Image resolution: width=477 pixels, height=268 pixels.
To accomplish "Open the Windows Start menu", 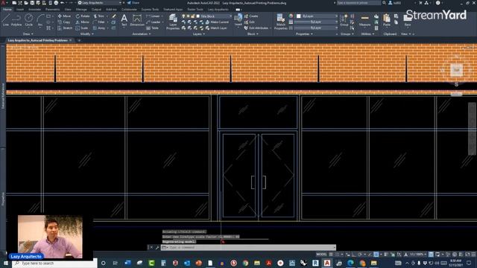I will (x=6, y=263).
